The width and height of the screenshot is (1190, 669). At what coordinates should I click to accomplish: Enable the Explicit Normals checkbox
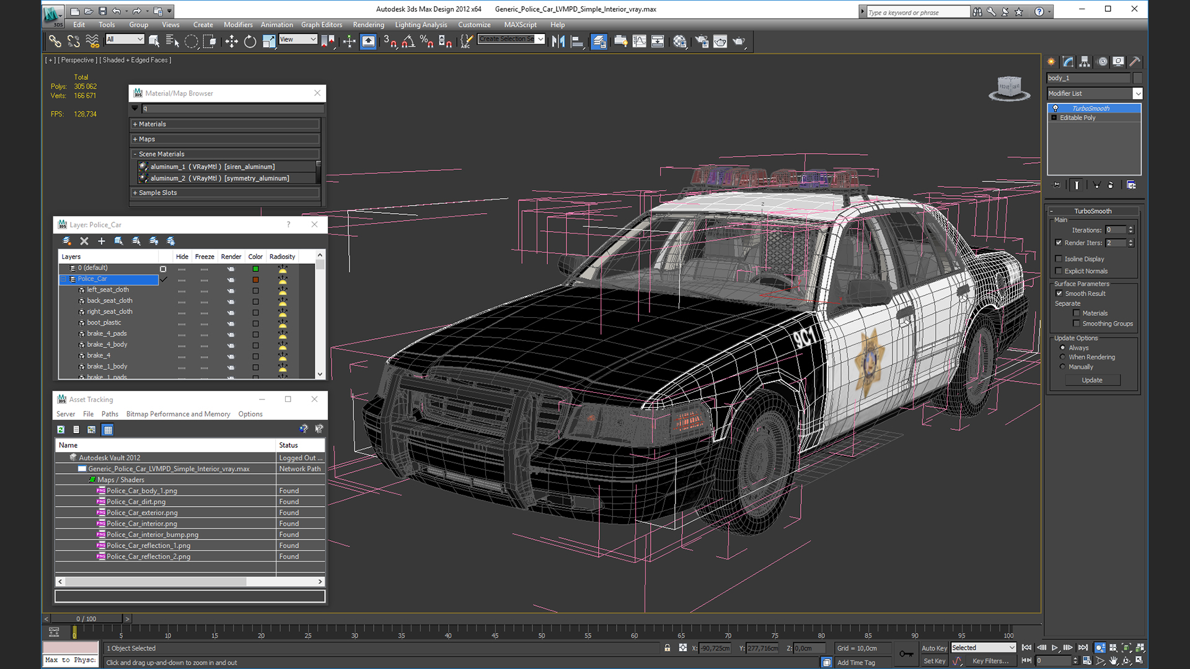[x=1059, y=271]
